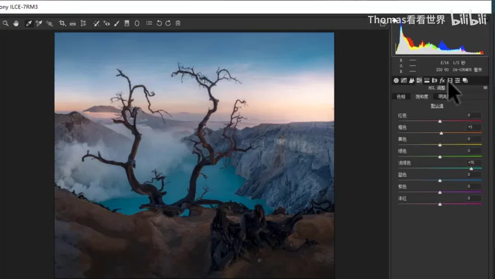Select the Zoom tool magnifier

(x=6, y=23)
